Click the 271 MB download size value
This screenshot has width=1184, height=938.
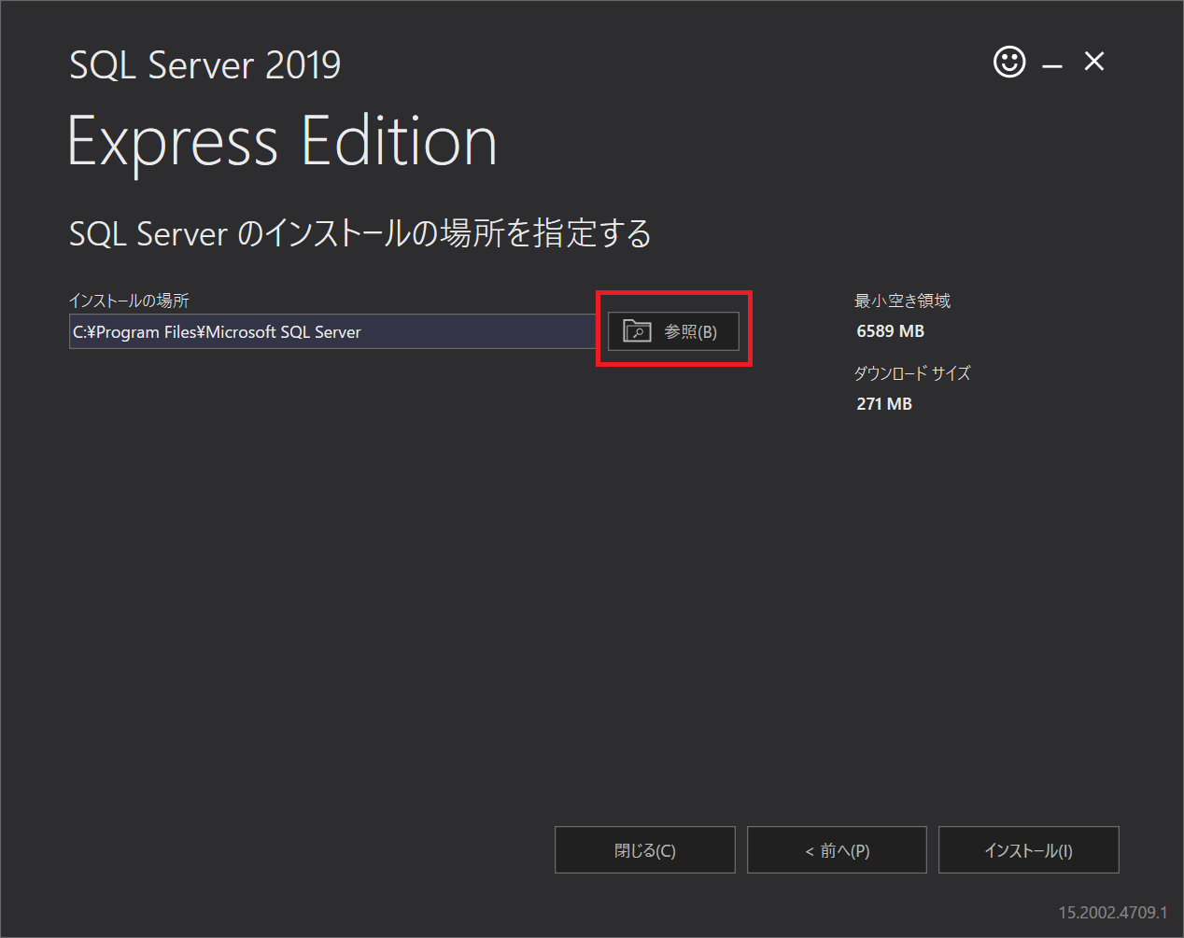[884, 404]
